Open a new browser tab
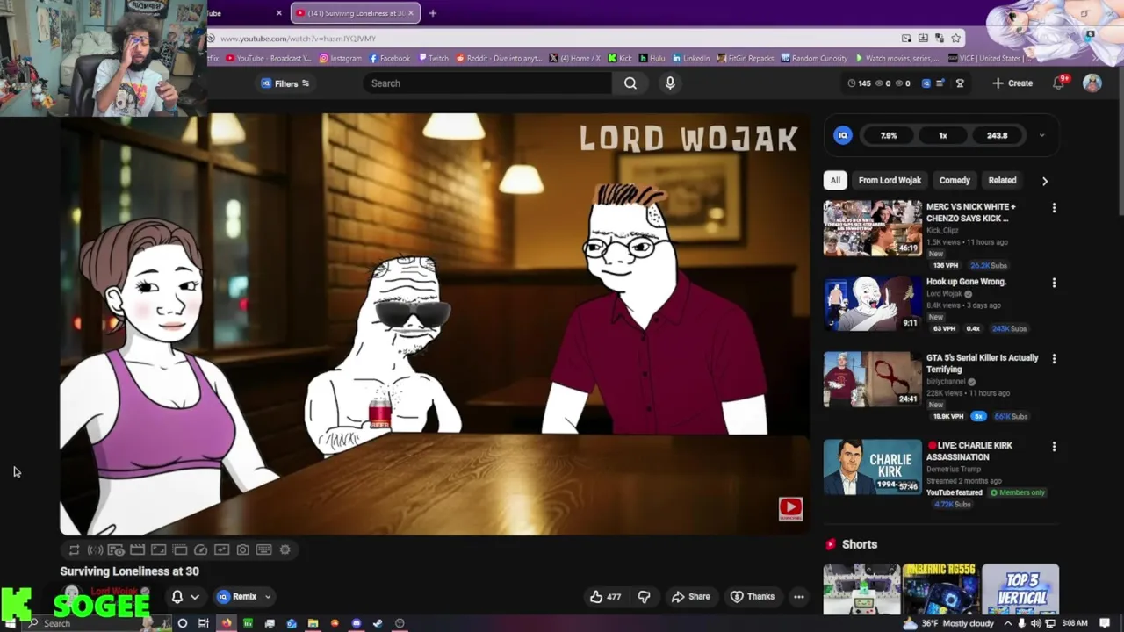Image resolution: width=1124 pixels, height=632 pixels. click(x=432, y=13)
